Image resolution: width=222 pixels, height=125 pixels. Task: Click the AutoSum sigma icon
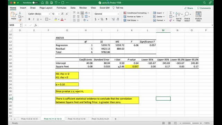click(171, 13)
